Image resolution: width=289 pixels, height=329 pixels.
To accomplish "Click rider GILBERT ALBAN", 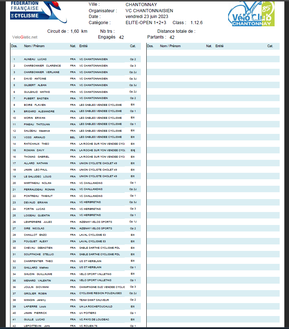I will tap(35, 85).
